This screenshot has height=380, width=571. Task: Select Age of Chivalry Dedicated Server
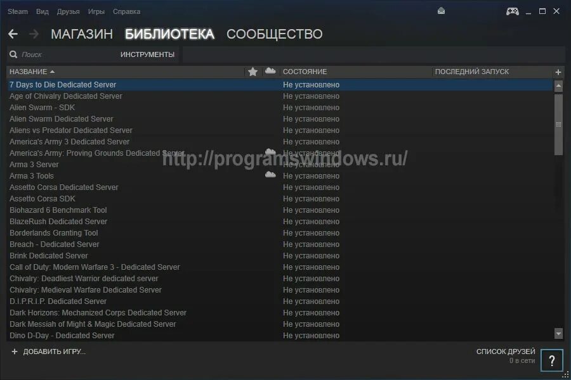(x=280, y=96)
